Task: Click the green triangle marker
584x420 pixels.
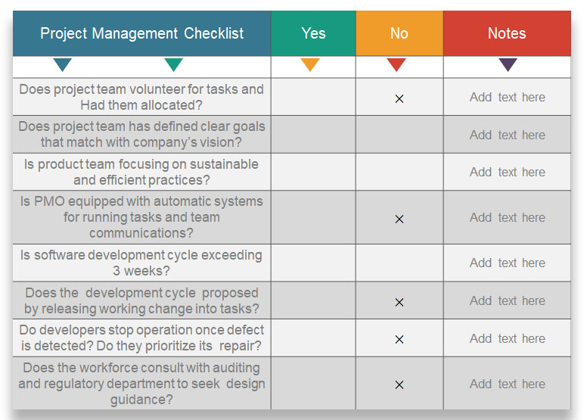Action: coord(173,65)
